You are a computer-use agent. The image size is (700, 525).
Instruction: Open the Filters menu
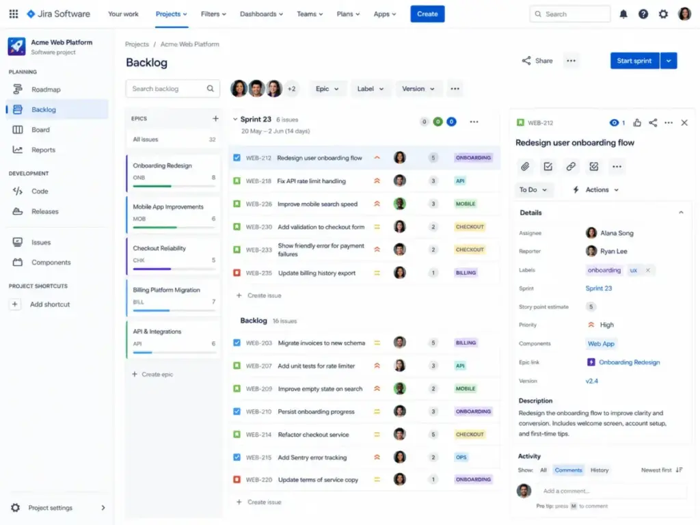pyautogui.click(x=213, y=14)
